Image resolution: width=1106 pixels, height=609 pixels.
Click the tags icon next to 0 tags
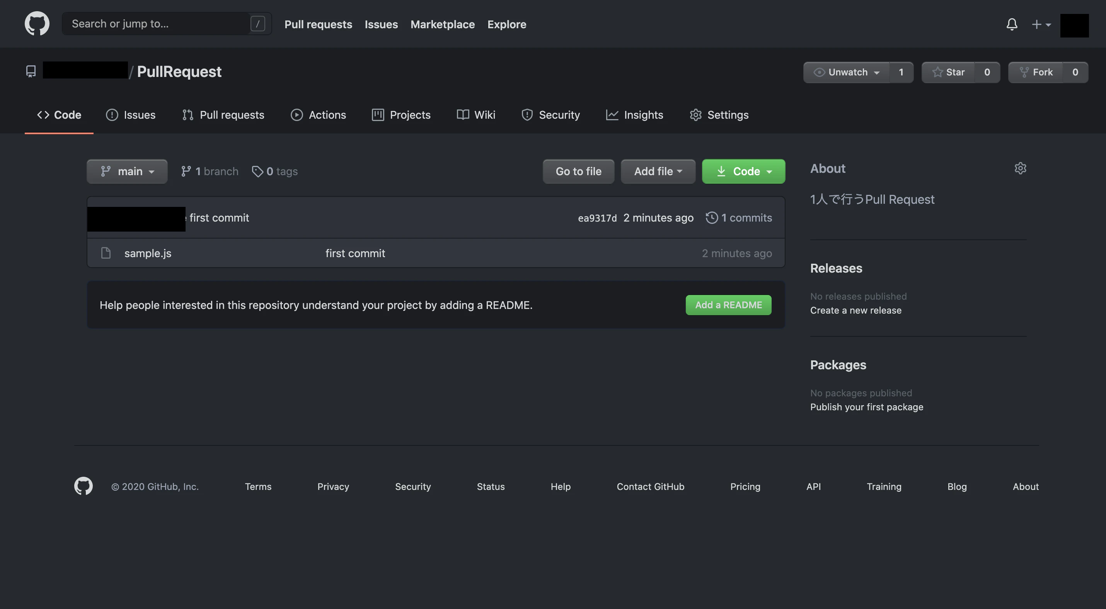click(x=257, y=171)
